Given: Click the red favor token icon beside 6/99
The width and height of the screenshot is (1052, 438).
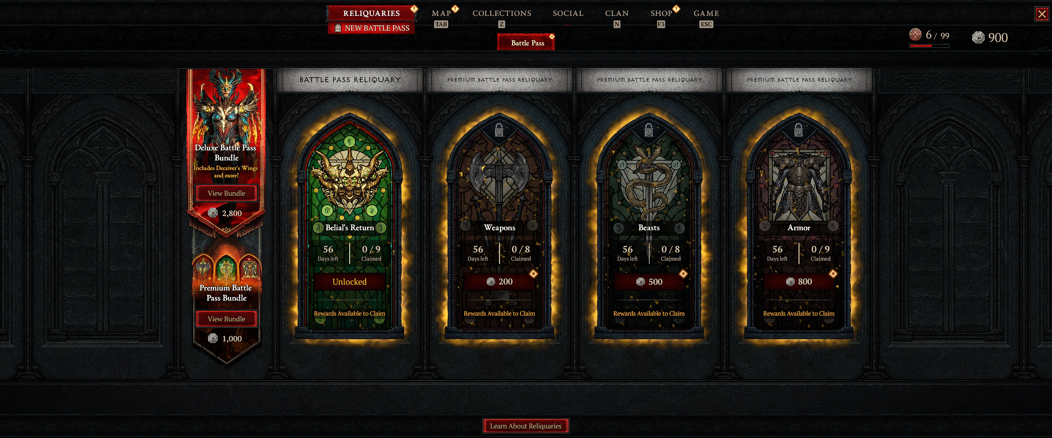Looking at the screenshot, I should [915, 34].
